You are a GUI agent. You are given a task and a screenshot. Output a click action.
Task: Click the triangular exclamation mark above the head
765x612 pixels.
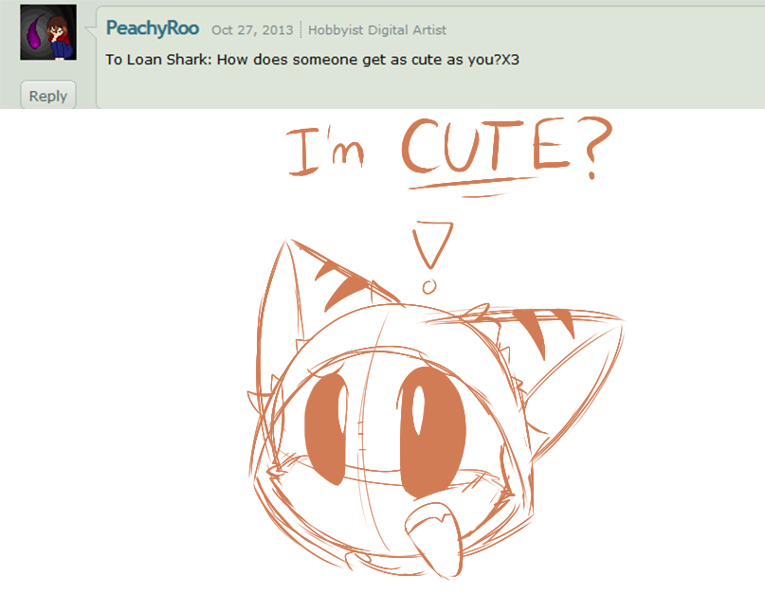click(432, 244)
